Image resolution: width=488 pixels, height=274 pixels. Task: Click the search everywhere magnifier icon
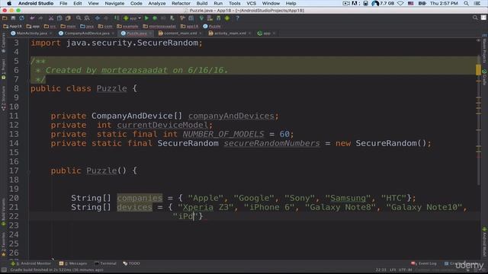coord(475,18)
